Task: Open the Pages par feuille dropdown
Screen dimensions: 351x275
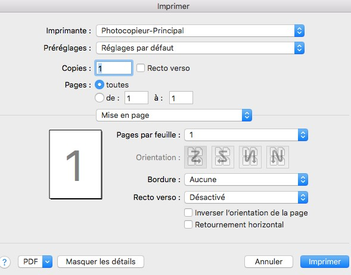Action: [x=246, y=135]
